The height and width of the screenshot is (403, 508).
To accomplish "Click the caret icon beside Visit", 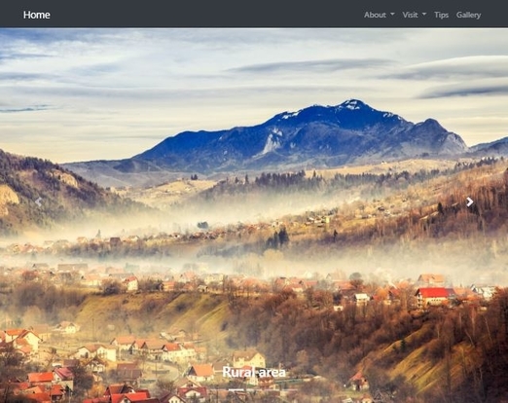I will tap(424, 15).
